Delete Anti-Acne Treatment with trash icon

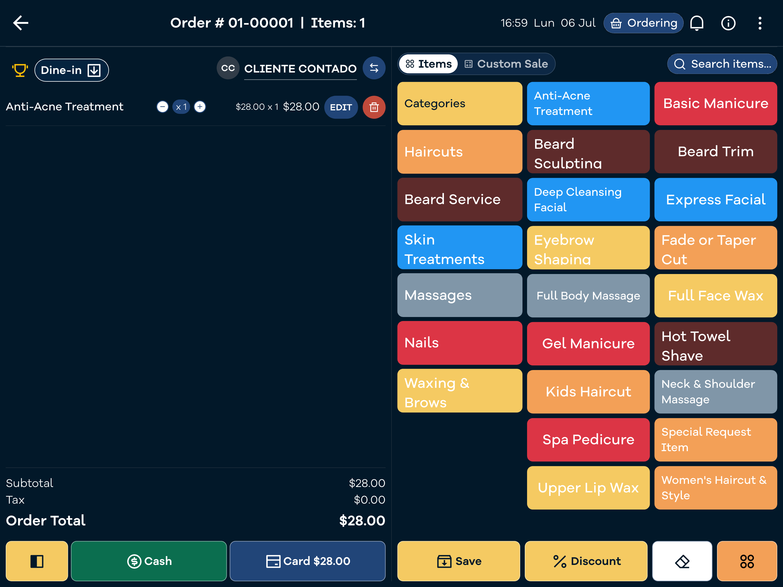coord(374,107)
